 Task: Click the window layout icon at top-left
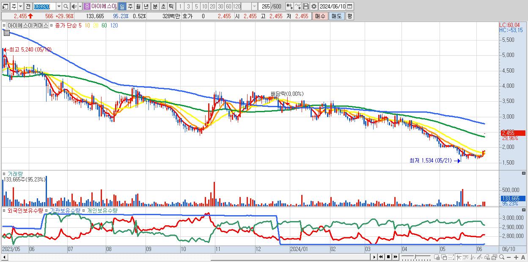point(5,6)
